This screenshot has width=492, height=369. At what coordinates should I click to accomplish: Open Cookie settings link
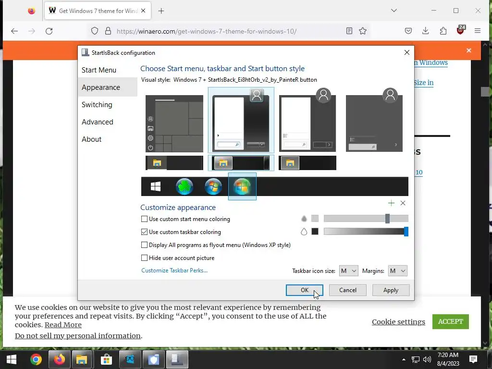[x=398, y=321]
